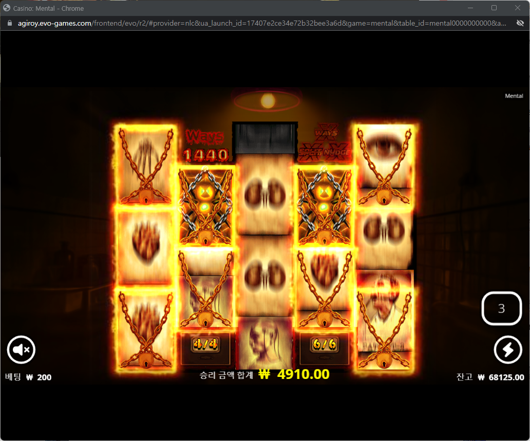Click the remaining spins counter showing 3
Image resolution: width=530 pixels, height=441 pixels.
[x=502, y=308]
